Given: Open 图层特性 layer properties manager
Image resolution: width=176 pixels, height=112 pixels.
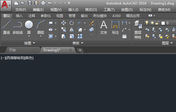Looking at the screenshot, I should pyautogui.click(x=138, y=30).
